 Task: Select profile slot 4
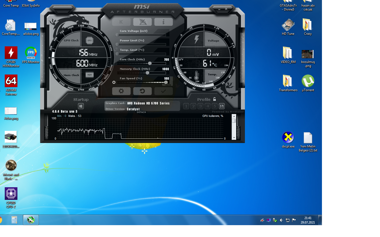point(208,106)
